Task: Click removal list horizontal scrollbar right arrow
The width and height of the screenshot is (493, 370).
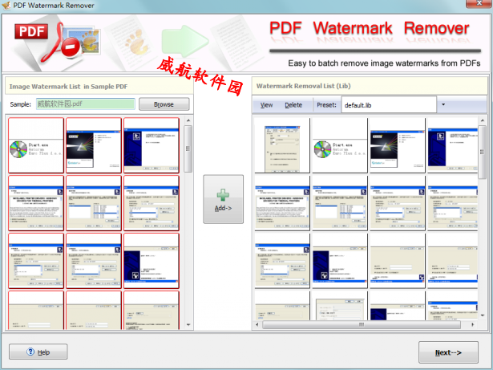Action: click(x=472, y=324)
